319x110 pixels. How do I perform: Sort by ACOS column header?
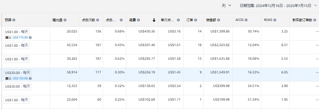point(239,20)
